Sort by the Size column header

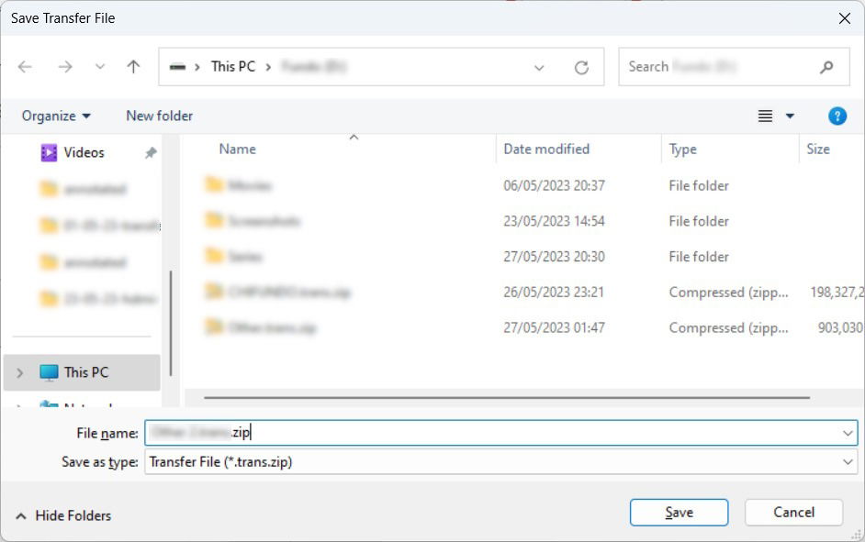click(817, 149)
